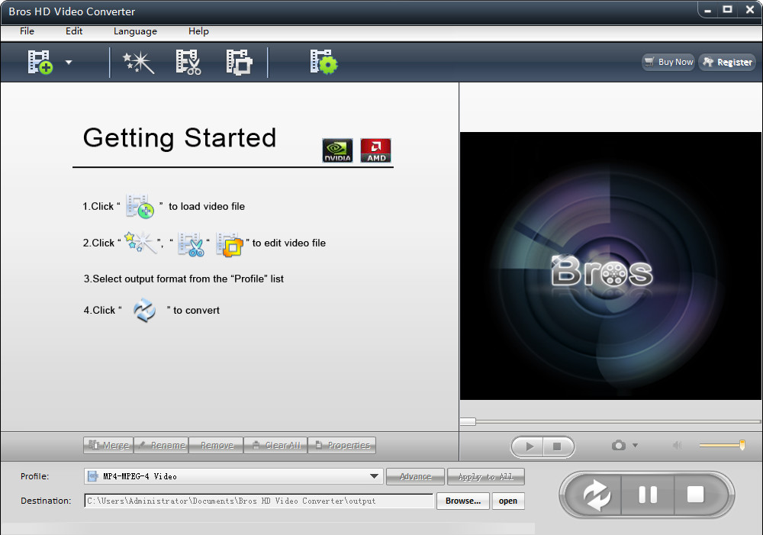Click the open folder button
This screenshot has height=535, width=763.
(x=508, y=501)
